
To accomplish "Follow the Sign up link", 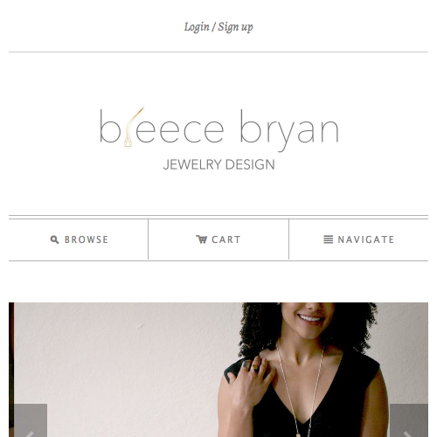I will click(x=235, y=27).
